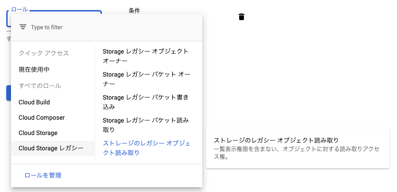Click the trash delete icon
The width and height of the screenshot is (397, 192).
241,17
